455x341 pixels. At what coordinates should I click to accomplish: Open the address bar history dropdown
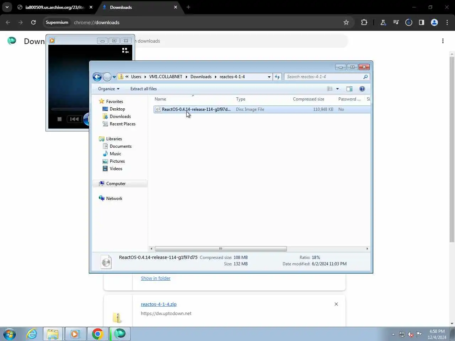click(x=269, y=77)
